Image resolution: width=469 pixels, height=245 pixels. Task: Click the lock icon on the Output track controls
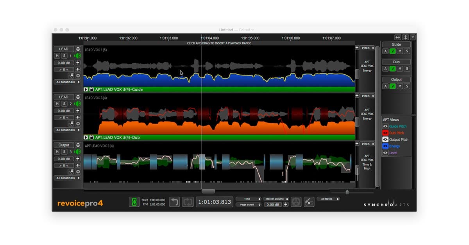point(71,172)
